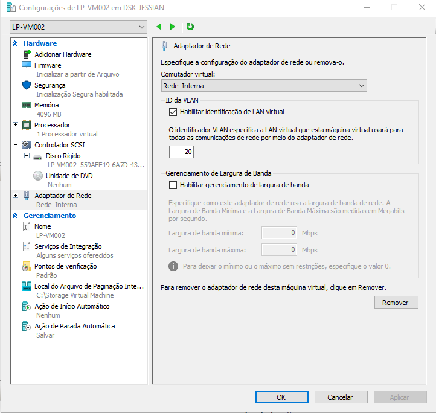Click the Largura de banda mínima field
The width and height of the screenshot is (436, 413).
click(x=279, y=233)
